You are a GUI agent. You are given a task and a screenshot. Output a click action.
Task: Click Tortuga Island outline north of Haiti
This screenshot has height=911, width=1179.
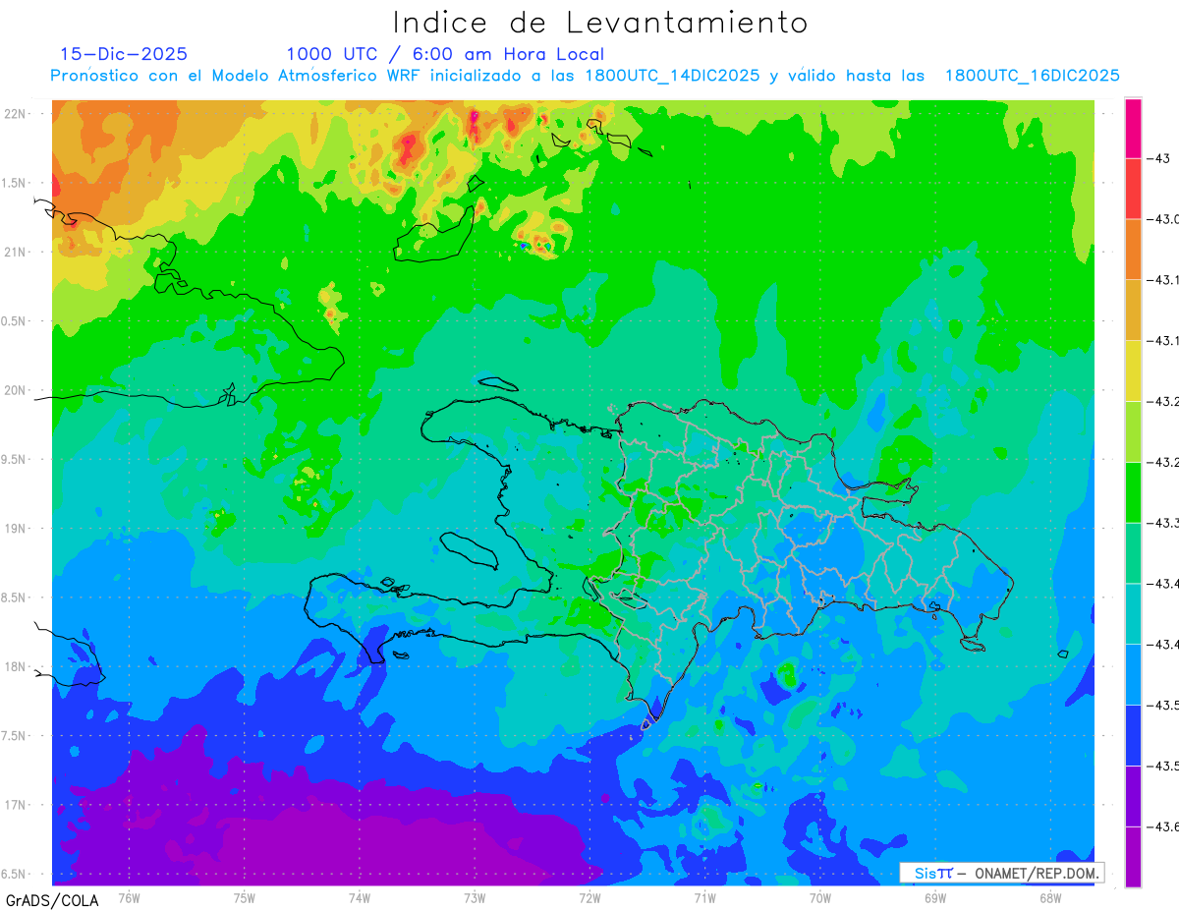coord(498,383)
